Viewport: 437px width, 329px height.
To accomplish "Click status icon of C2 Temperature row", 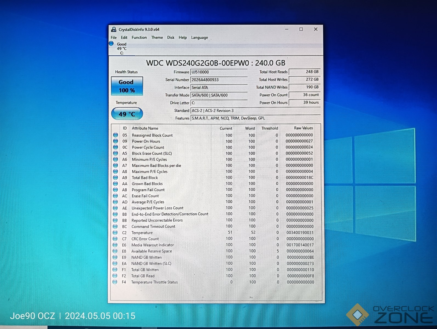I will coord(115,232).
